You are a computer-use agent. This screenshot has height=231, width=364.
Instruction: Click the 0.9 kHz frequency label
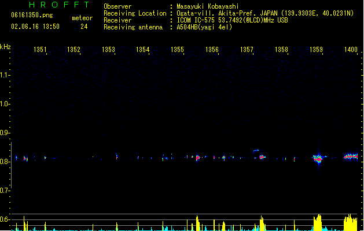(x=5, y=133)
